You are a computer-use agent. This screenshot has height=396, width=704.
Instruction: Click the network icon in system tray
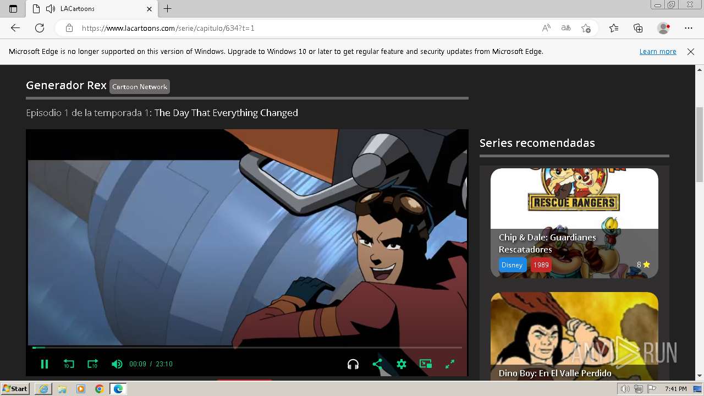pos(639,389)
